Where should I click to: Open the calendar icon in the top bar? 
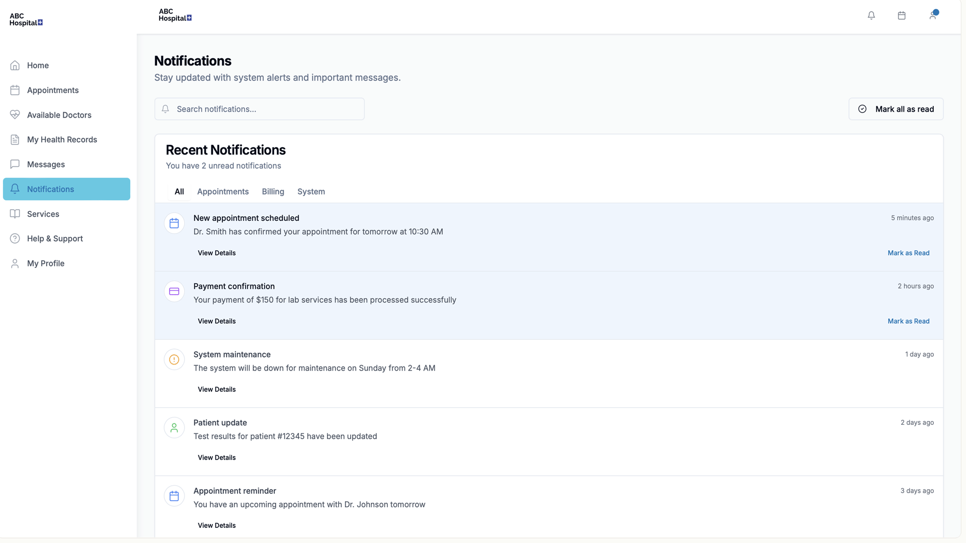coord(902,16)
